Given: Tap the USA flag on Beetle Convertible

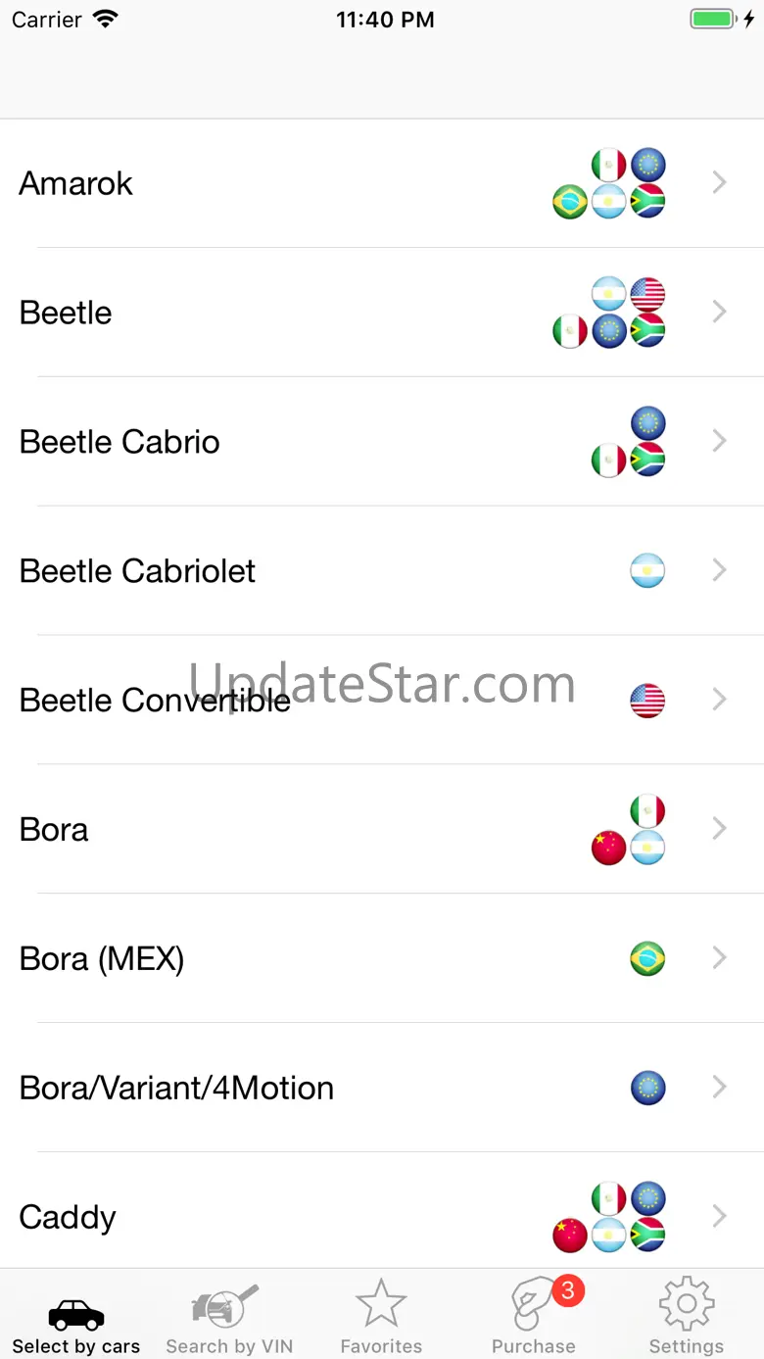Looking at the screenshot, I should coord(647,701).
